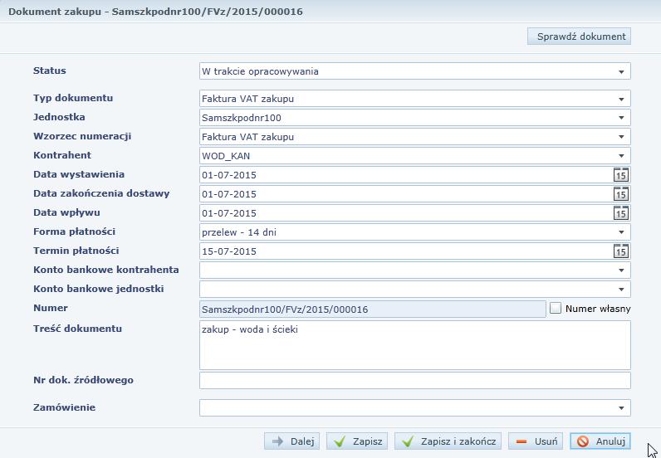Open calendar for Data wystawienia
The height and width of the screenshot is (458, 661).
coord(621,175)
